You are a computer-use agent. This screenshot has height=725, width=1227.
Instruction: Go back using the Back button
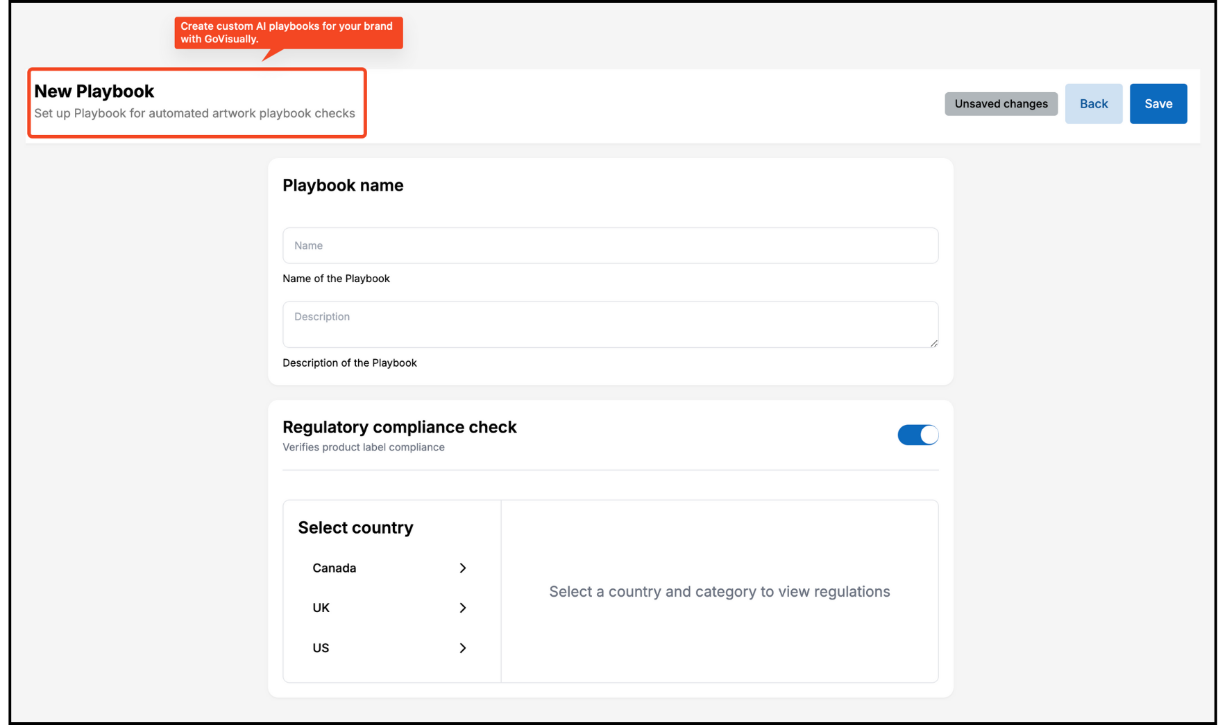(1093, 103)
